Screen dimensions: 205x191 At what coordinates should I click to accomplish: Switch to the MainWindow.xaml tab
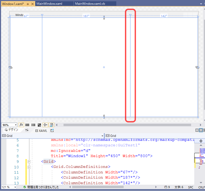tap(49, 4)
